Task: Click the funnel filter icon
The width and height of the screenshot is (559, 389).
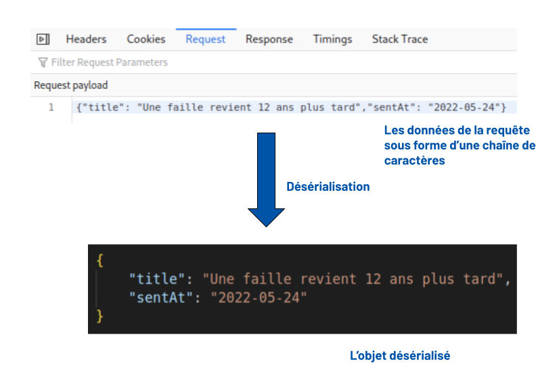Action: [43, 63]
